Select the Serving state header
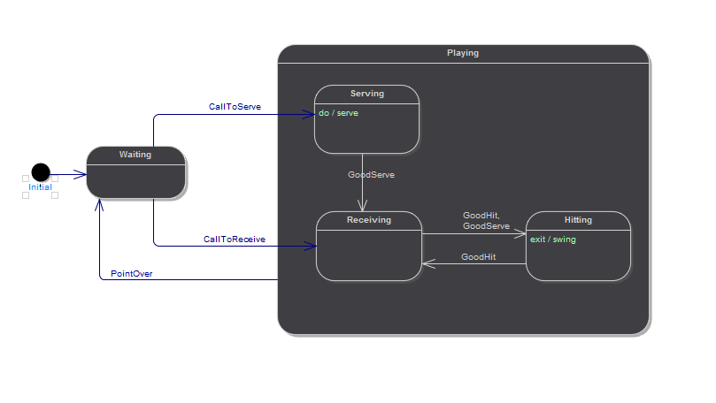716x403 pixels. click(x=366, y=94)
